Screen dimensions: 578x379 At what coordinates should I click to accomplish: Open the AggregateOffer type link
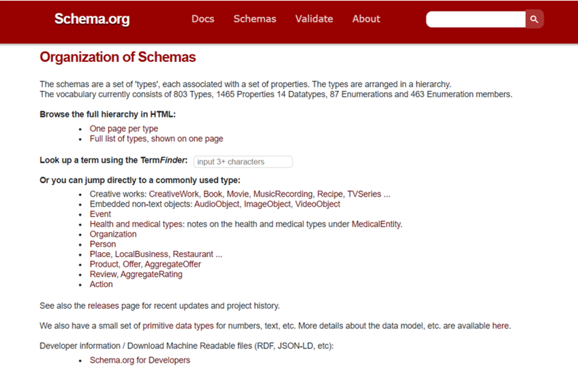pyautogui.click(x=173, y=264)
